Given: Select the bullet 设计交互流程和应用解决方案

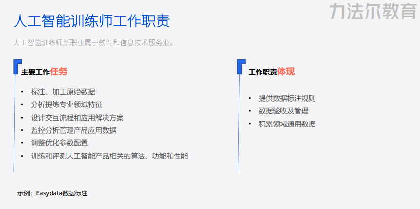Looking at the screenshot, I should (x=77, y=117).
